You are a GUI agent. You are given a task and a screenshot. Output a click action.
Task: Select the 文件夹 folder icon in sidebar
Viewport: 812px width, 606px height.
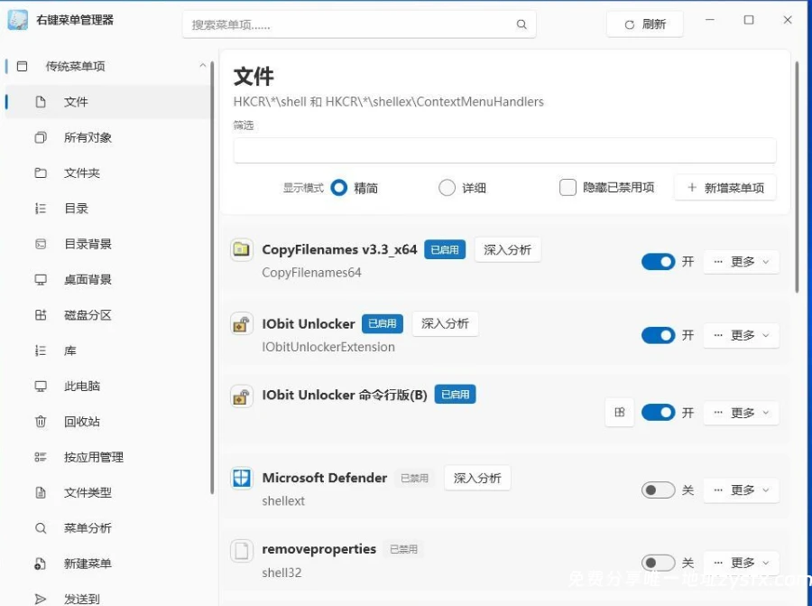(41, 172)
